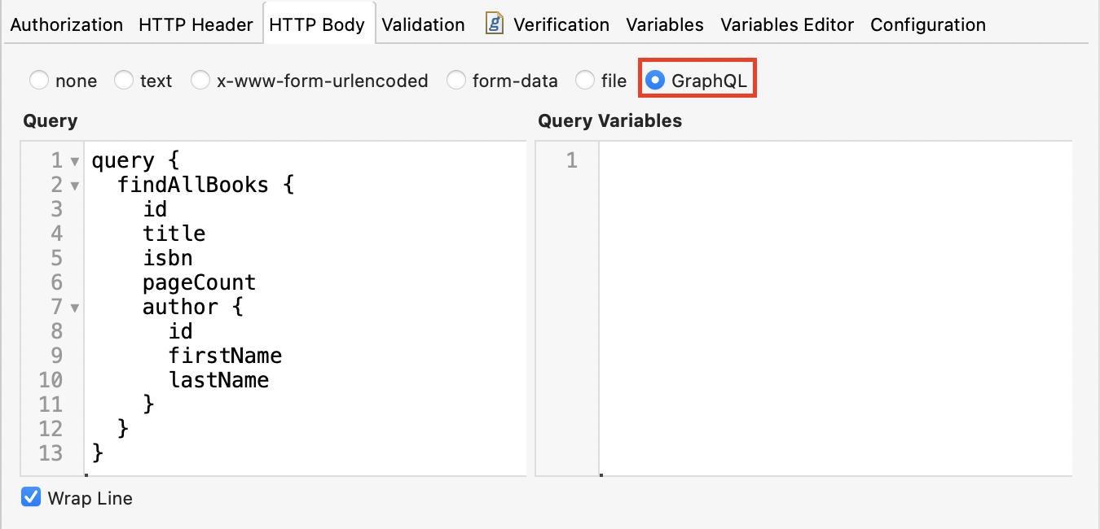The width and height of the screenshot is (1100, 529).
Task: Open the Variables Editor tab
Action: tap(787, 25)
